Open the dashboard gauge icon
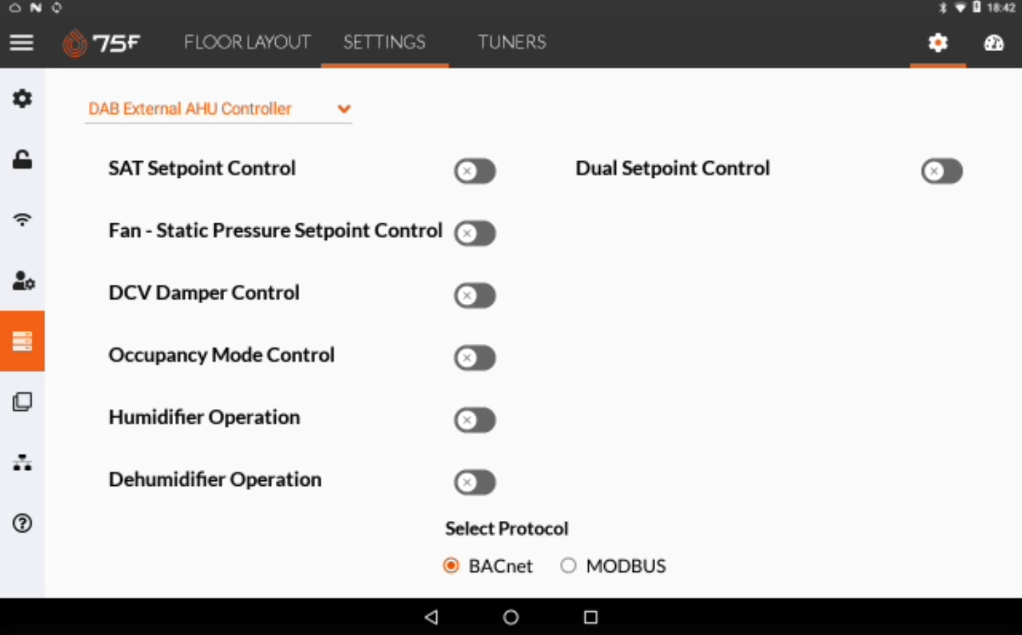This screenshot has width=1022, height=635. [993, 43]
